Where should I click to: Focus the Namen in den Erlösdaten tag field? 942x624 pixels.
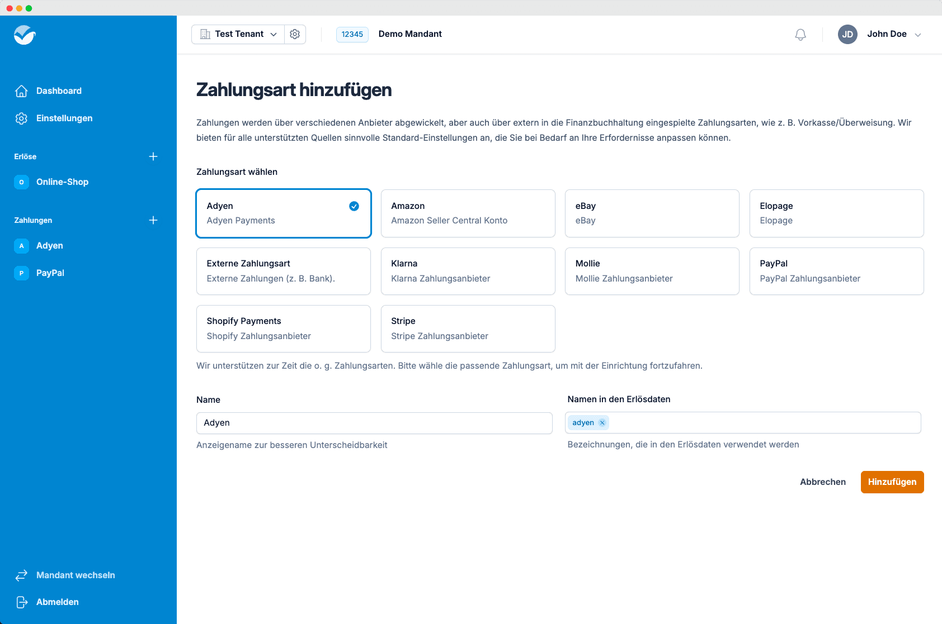pyautogui.click(x=743, y=422)
